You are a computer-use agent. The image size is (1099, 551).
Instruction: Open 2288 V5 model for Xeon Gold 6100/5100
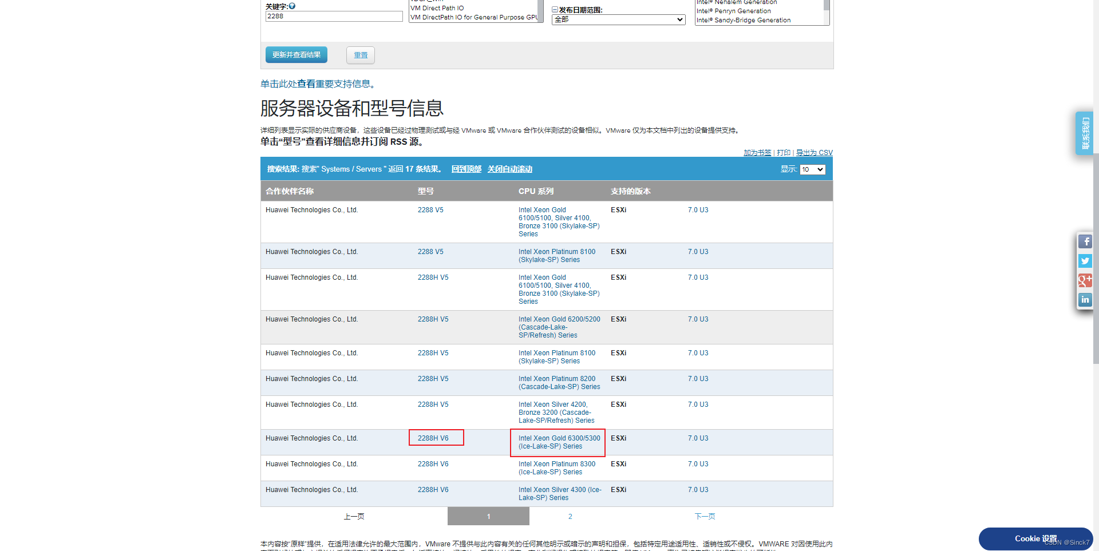pyautogui.click(x=430, y=210)
